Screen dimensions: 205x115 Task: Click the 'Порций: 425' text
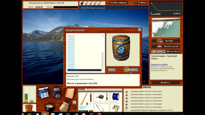pos(73,76)
